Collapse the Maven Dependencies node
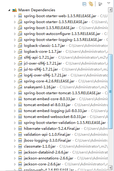114x171 pixels. (9, 10)
